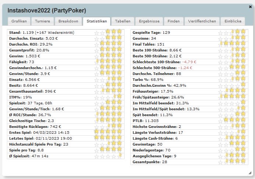This screenshot has height=179, width=255.
Task: Select the Gewinn: 1.503 € statistic
Action: [x=25, y=56]
